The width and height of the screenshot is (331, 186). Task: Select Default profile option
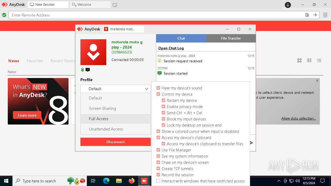click(115, 98)
